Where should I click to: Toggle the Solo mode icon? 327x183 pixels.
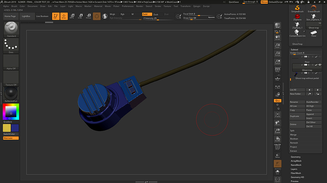point(277,172)
